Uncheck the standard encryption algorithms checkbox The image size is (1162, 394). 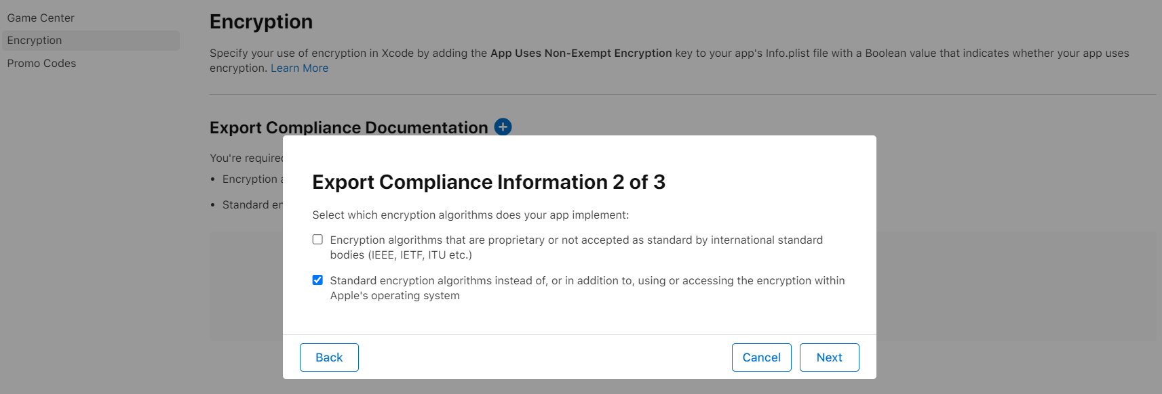pyautogui.click(x=317, y=280)
